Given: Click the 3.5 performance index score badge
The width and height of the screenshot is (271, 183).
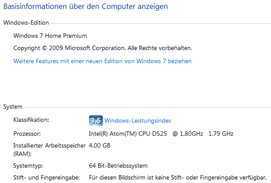Looking at the screenshot, I should pyautogui.click(x=96, y=120).
